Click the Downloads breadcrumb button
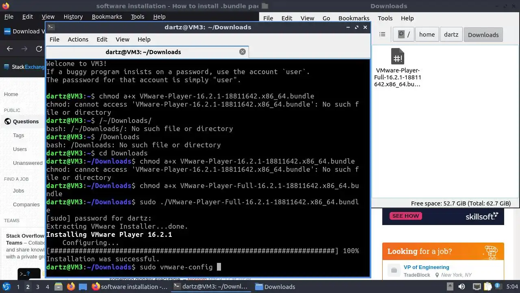The height and width of the screenshot is (293, 520). 483,35
